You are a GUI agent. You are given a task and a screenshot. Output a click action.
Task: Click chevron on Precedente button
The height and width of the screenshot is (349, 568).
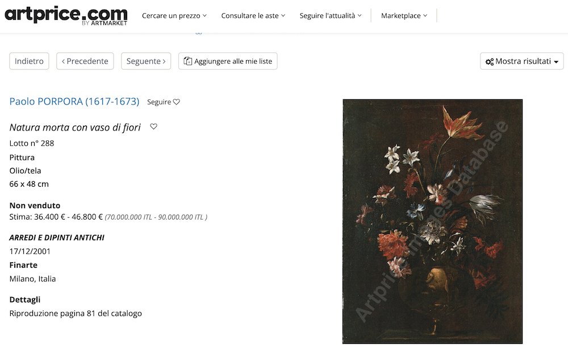coord(64,61)
